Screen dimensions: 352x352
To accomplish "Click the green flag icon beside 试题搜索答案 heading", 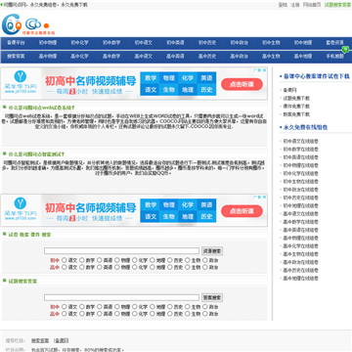I will [5, 281].
